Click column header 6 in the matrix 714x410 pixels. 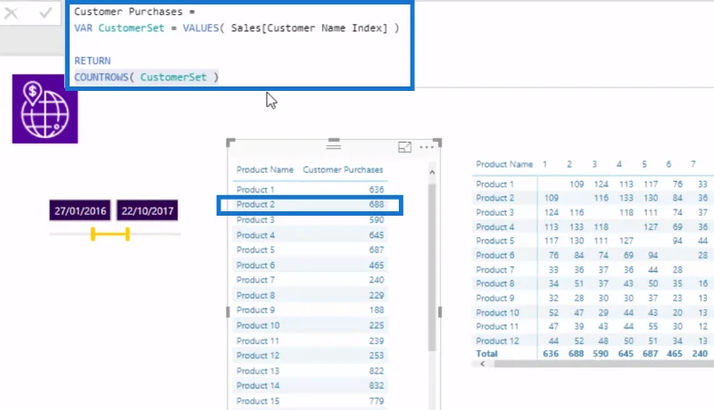pyautogui.click(x=668, y=164)
